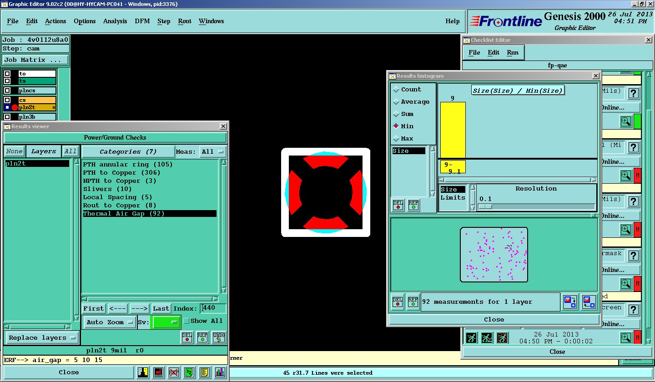Select the Max radio button
Image resolution: width=655 pixels, height=382 pixels.
pyautogui.click(x=396, y=139)
